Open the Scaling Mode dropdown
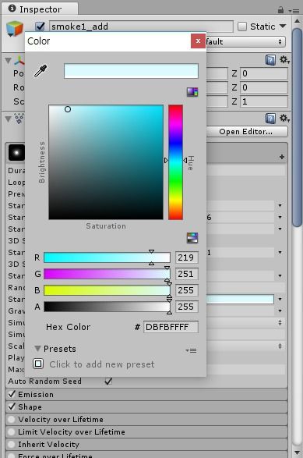This screenshot has height=458, width=303. [x=245, y=346]
